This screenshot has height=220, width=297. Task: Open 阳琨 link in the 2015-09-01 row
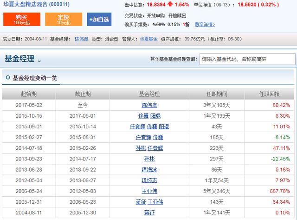[164, 127]
